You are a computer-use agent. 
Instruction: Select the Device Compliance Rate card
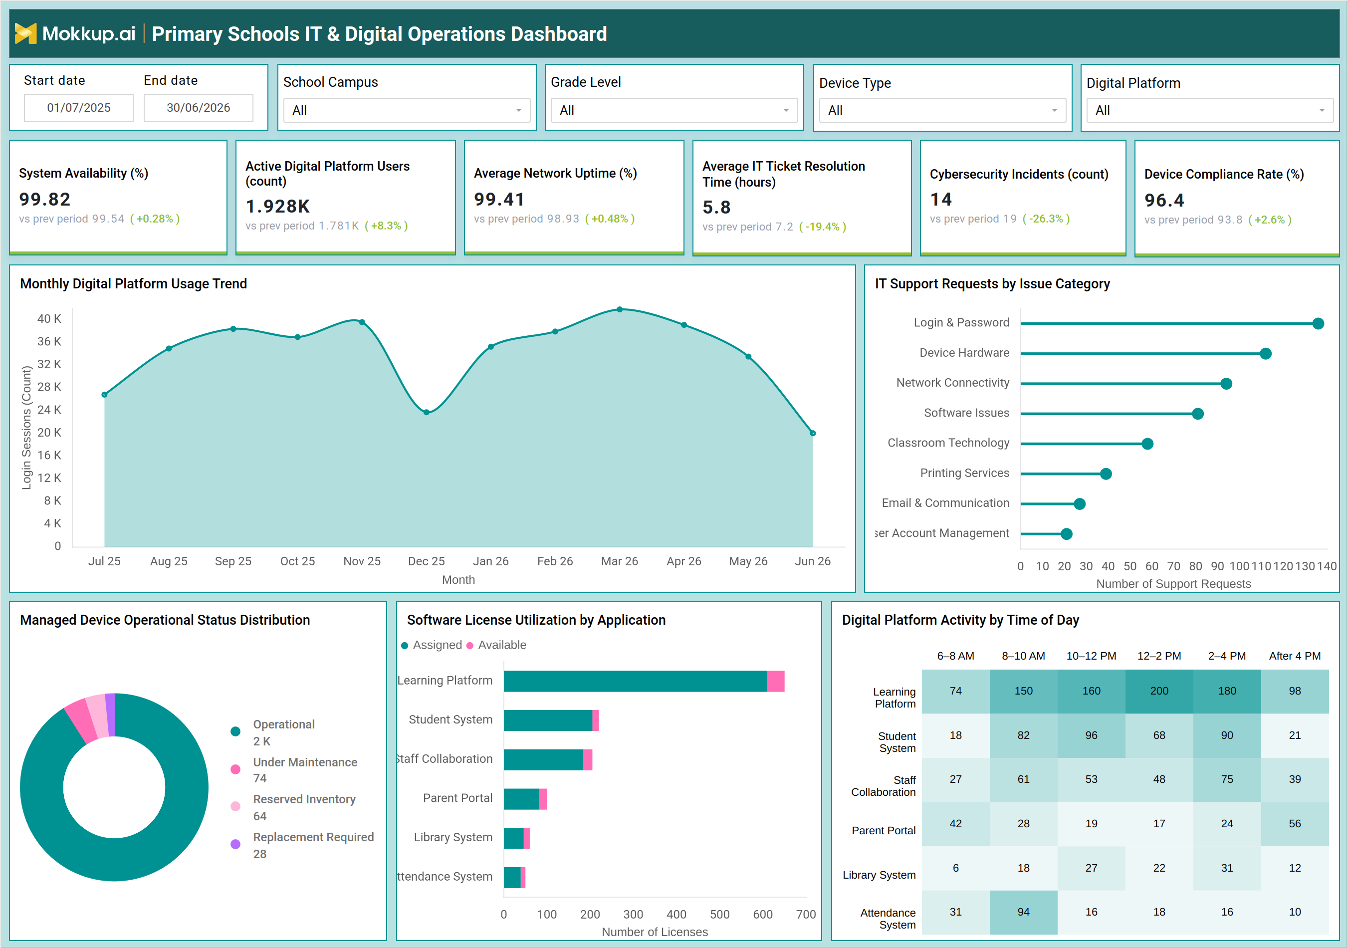coord(1237,198)
